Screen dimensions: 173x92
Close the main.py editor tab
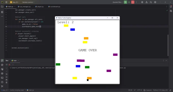(x=15, y=7)
